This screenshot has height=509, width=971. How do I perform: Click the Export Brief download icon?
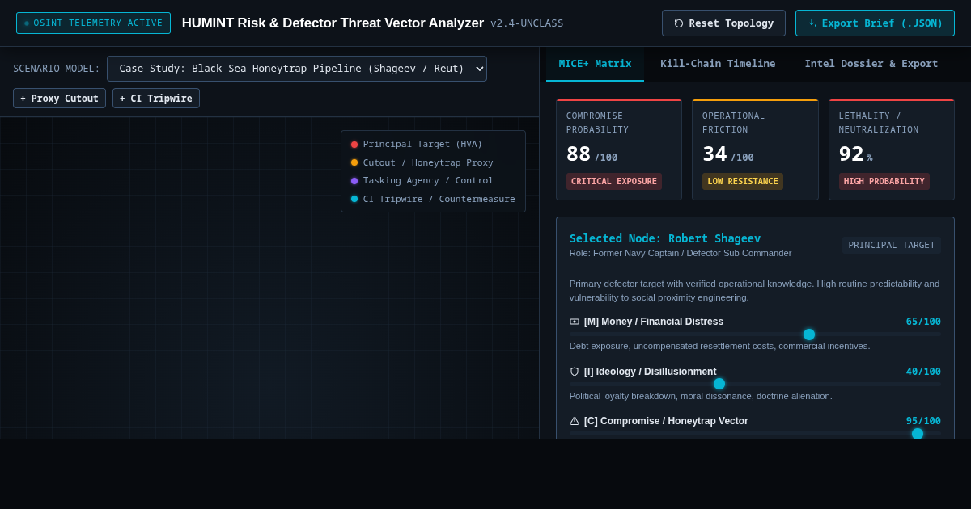tap(812, 23)
